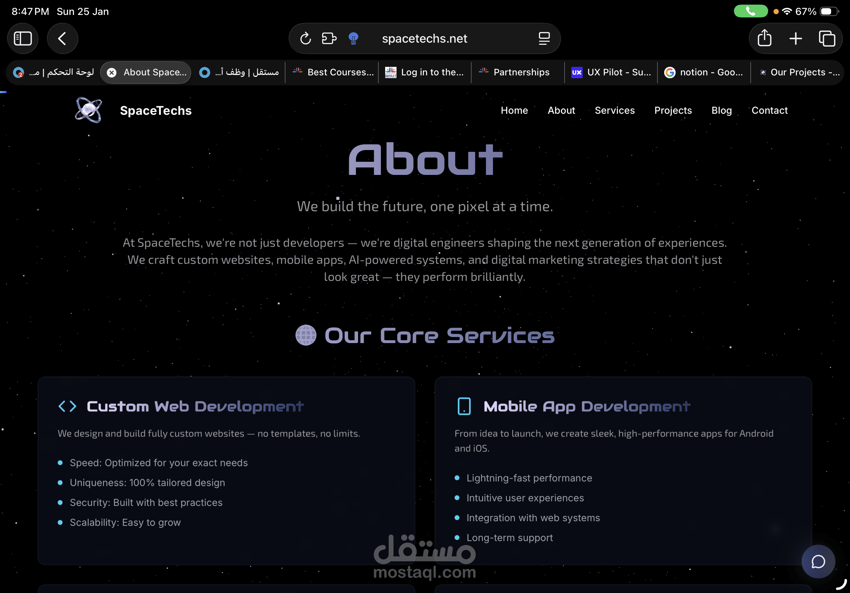
Task: Toggle the Safari sidebar panel
Action: click(x=22, y=38)
